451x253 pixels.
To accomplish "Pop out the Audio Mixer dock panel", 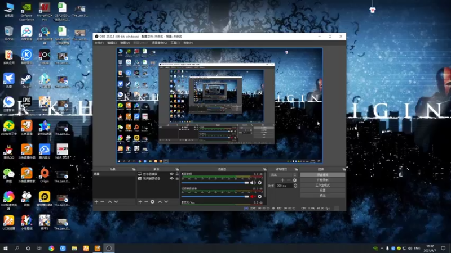I will click(x=264, y=169).
